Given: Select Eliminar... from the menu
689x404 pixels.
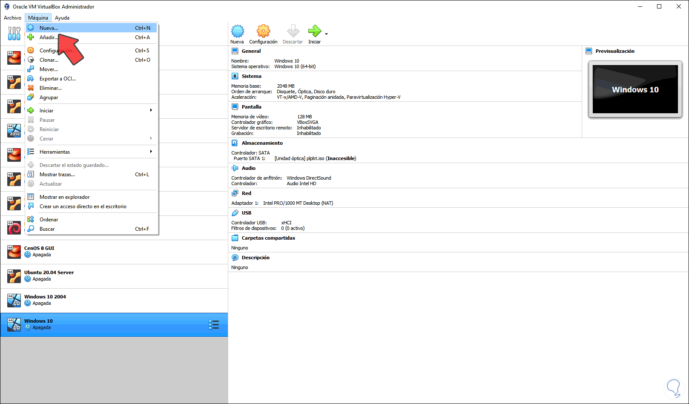Looking at the screenshot, I should point(92,88).
